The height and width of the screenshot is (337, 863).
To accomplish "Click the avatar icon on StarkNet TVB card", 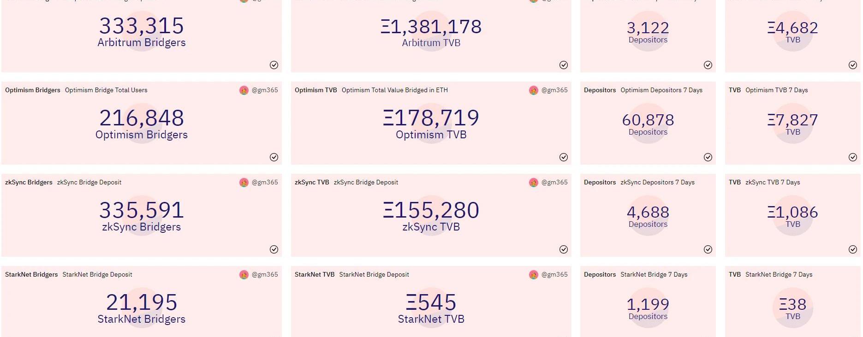I will tap(534, 275).
